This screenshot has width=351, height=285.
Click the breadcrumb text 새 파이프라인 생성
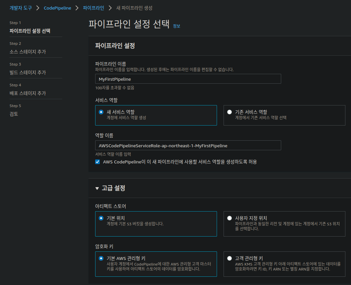pos(134,8)
